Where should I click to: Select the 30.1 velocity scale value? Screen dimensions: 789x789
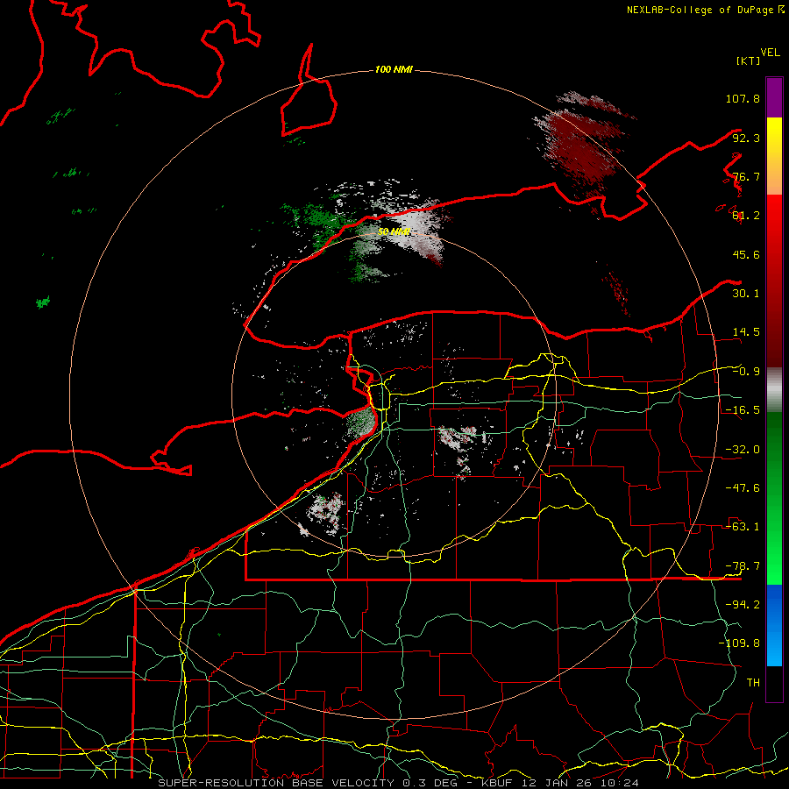point(746,294)
